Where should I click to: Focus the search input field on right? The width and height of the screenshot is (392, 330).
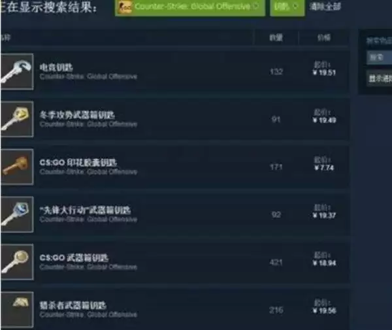[379, 58]
